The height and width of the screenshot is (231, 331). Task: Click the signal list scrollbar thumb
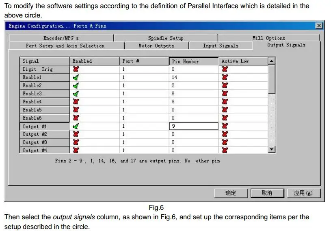272,79
